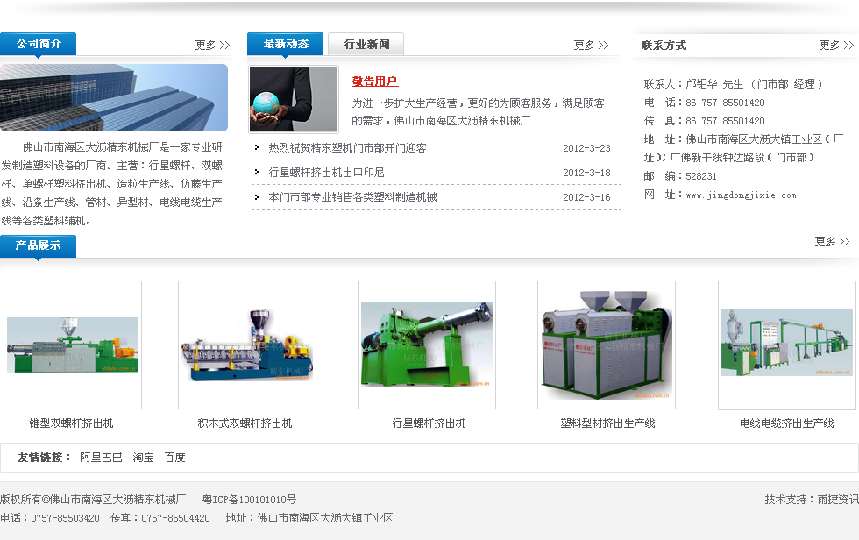Click the 电线电缆挤出生产线 product photo
Screen dimensions: 859x540
tap(786, 345)
